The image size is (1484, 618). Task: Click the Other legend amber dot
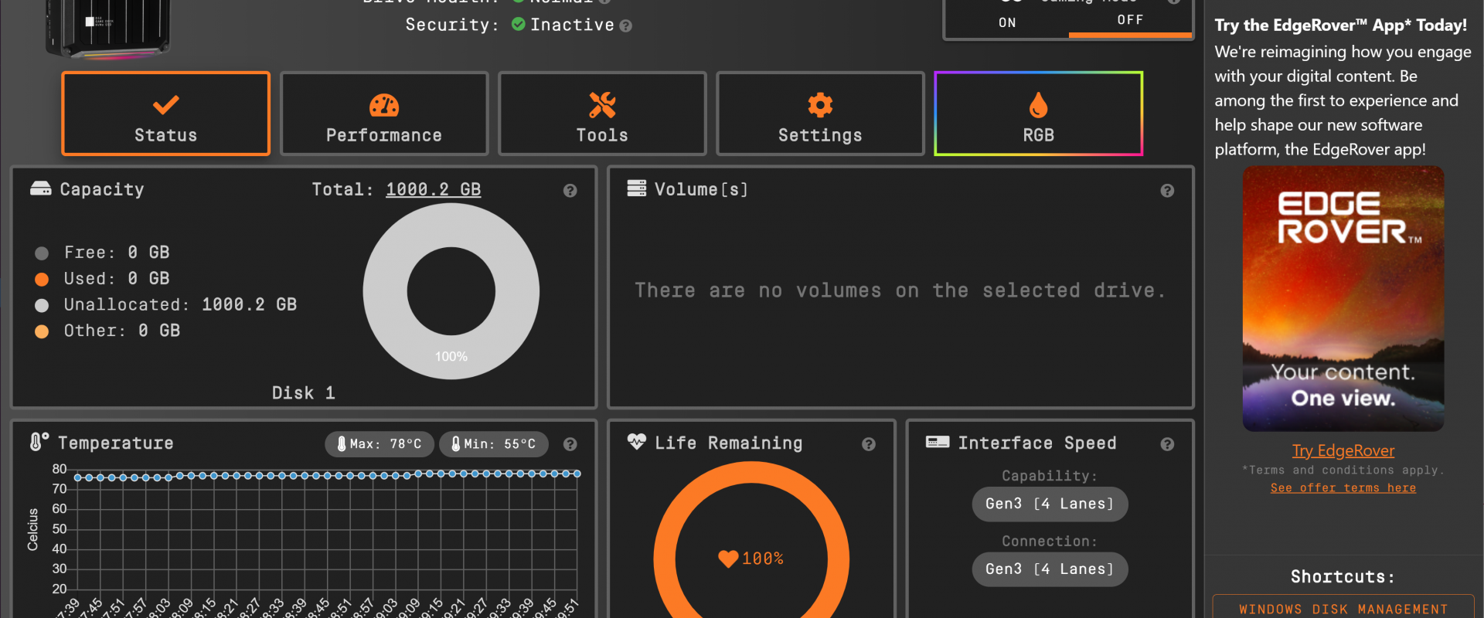point(42,331)
